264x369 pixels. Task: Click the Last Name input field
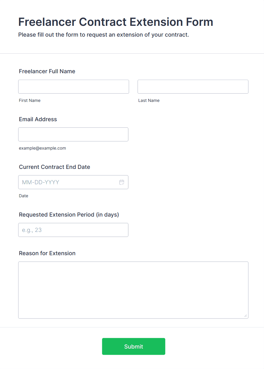click(x=193, y=87)
